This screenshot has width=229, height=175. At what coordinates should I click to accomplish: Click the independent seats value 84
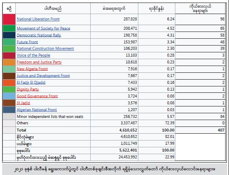coord(222,117)
